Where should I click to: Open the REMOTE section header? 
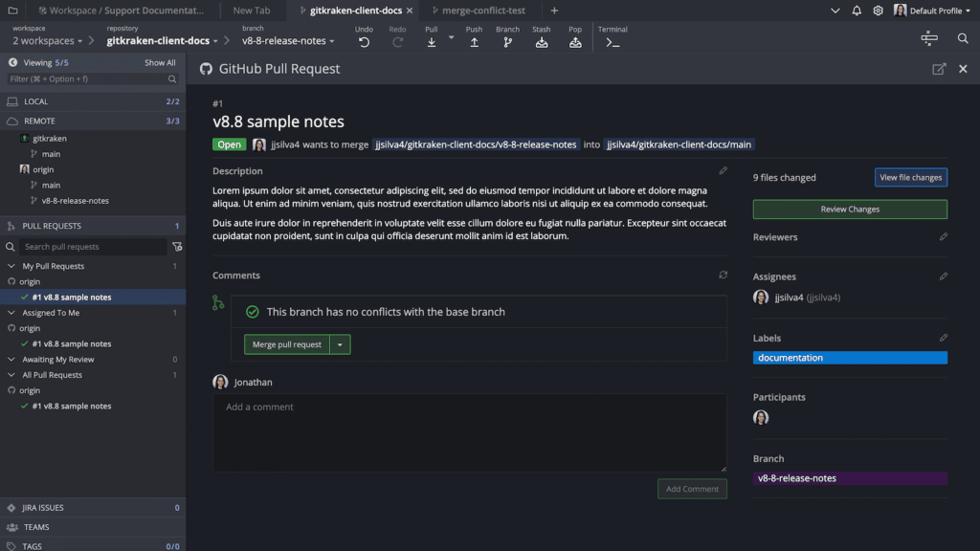[x=93, y=121]
